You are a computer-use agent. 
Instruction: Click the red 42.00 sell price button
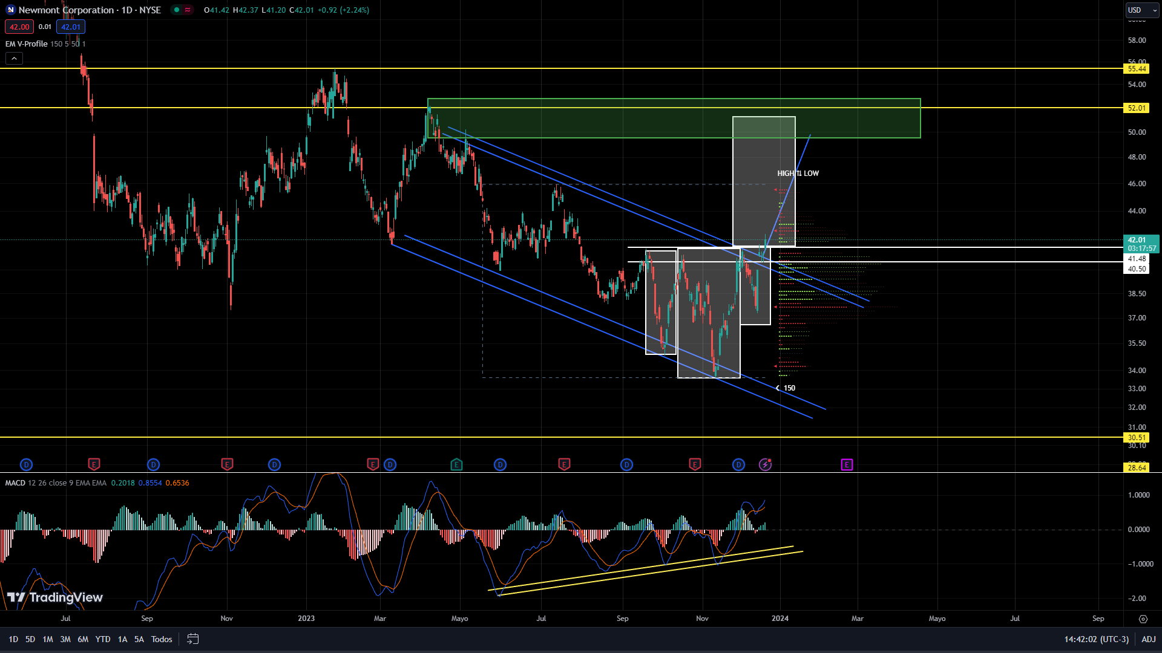click(19, 27)
